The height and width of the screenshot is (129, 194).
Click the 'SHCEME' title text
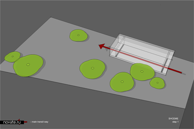(173, 118)
